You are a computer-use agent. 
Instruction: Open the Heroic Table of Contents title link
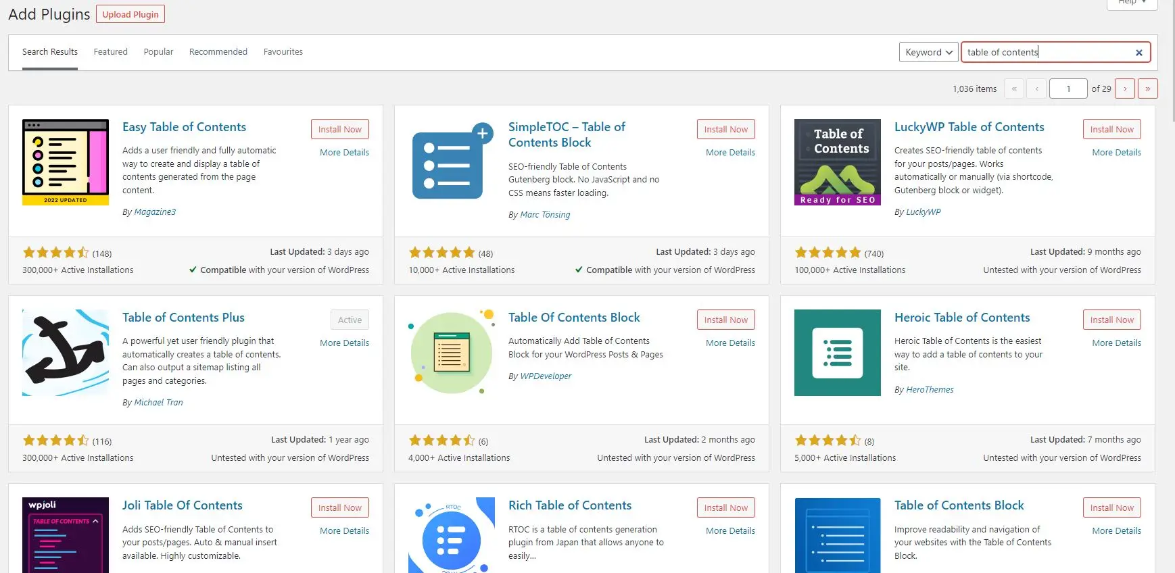(962, 318)
